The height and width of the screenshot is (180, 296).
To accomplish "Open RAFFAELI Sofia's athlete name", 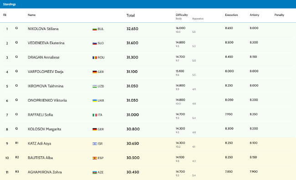I will pos(40,115).
